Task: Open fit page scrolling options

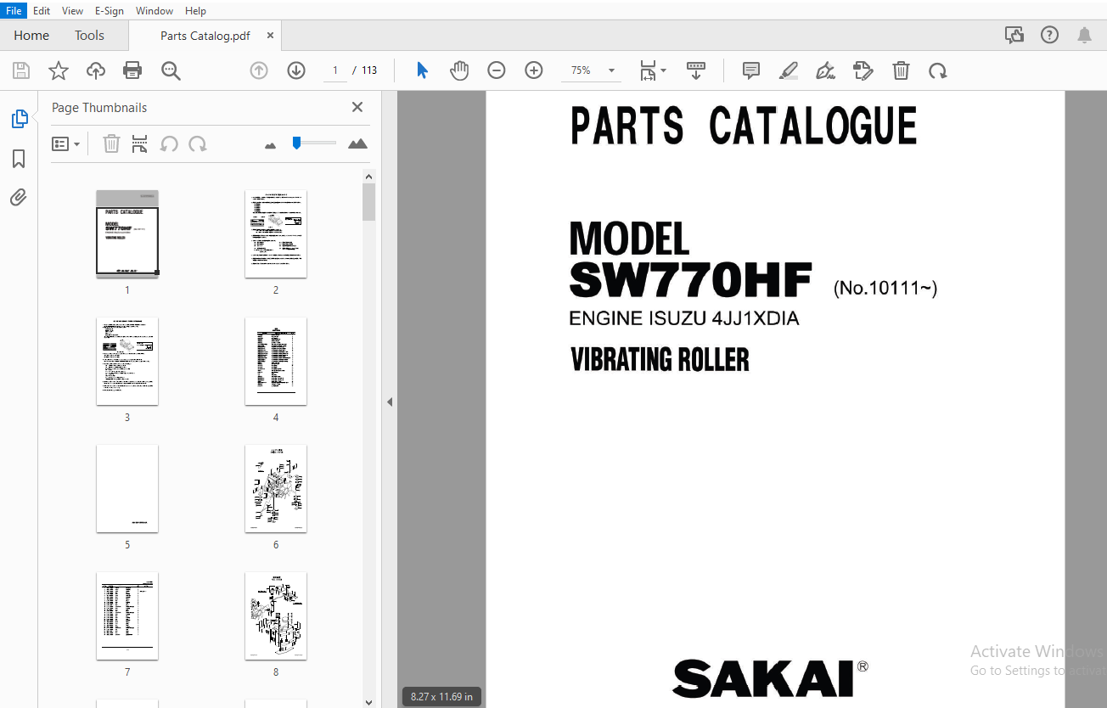Action: (653, 70)
